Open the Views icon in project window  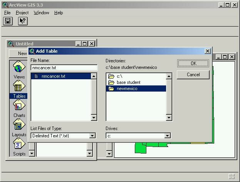coord(19,67)
